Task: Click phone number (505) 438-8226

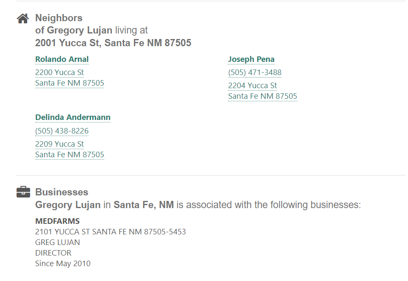Action: pos(62,131)
